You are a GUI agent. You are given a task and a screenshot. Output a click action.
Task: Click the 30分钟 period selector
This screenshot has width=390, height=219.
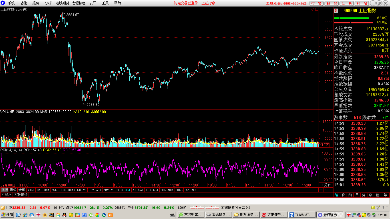326,185
